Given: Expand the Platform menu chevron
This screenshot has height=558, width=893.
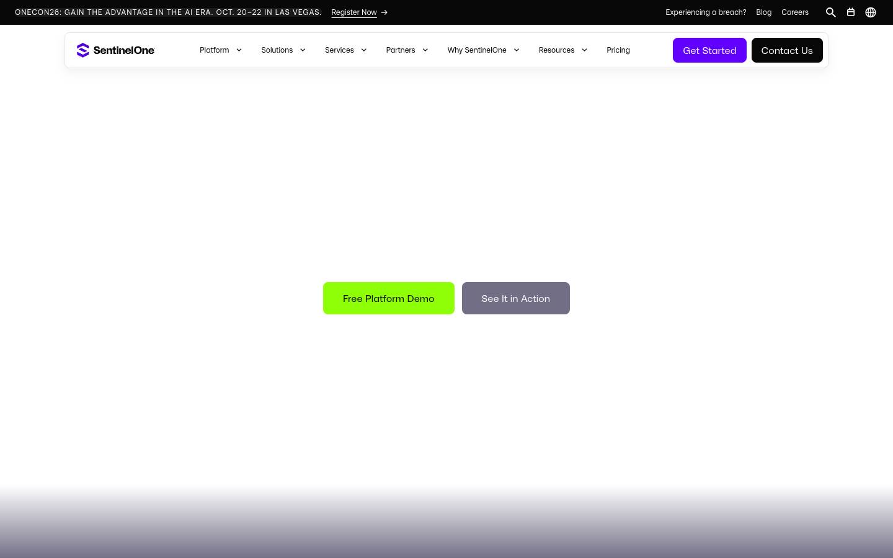Looking at the screenshot, I should pyautogui.click(x=239, y=50).
